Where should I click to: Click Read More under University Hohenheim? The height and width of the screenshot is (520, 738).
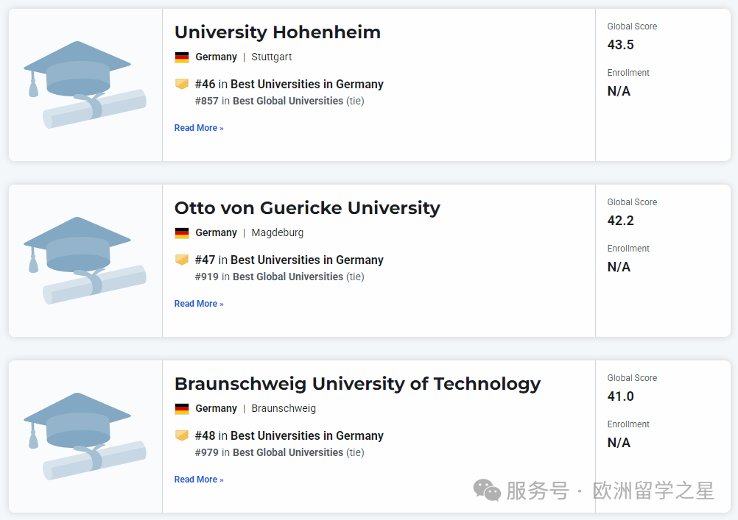point(199,128)
